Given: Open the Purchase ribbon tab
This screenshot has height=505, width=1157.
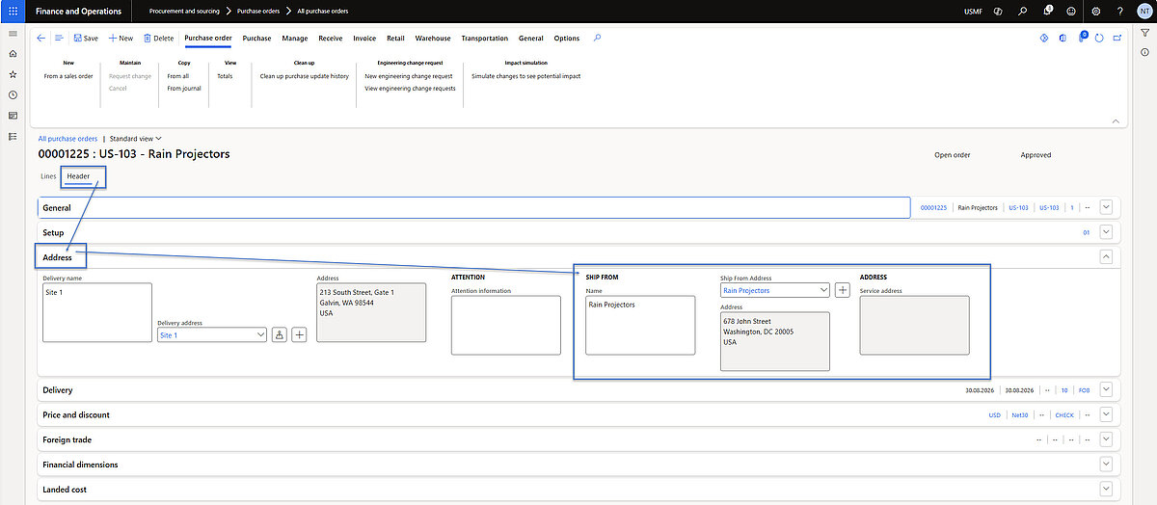Looking at the screenshot, I should point(256,39).
